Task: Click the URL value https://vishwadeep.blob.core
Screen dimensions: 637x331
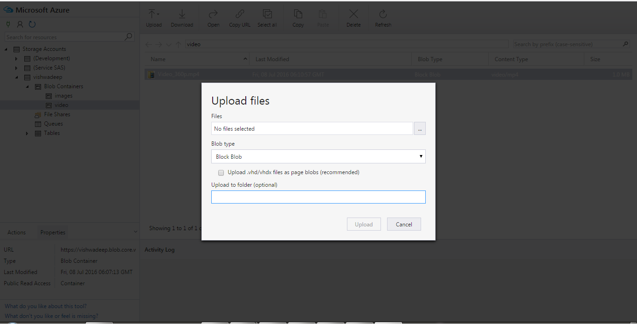Action: pos(98,250)
